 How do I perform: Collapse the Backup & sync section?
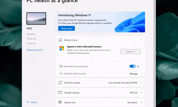141,40
